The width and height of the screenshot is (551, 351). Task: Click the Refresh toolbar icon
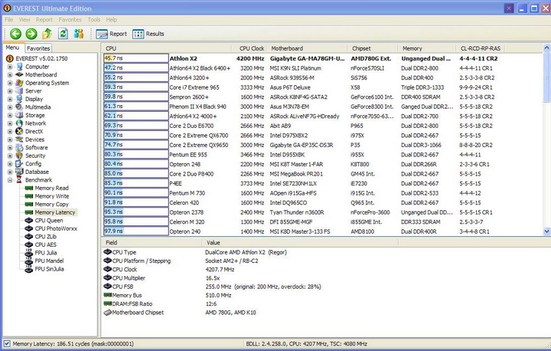63,34
